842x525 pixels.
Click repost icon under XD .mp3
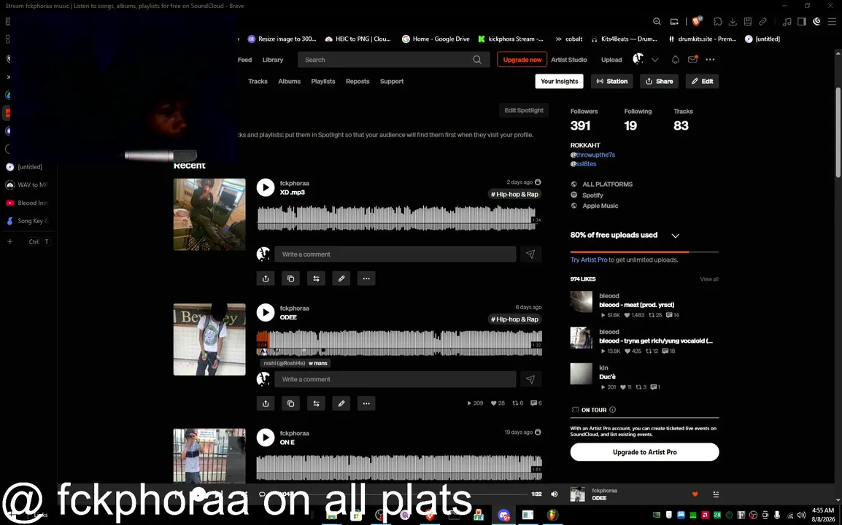(x=316, y=279)
